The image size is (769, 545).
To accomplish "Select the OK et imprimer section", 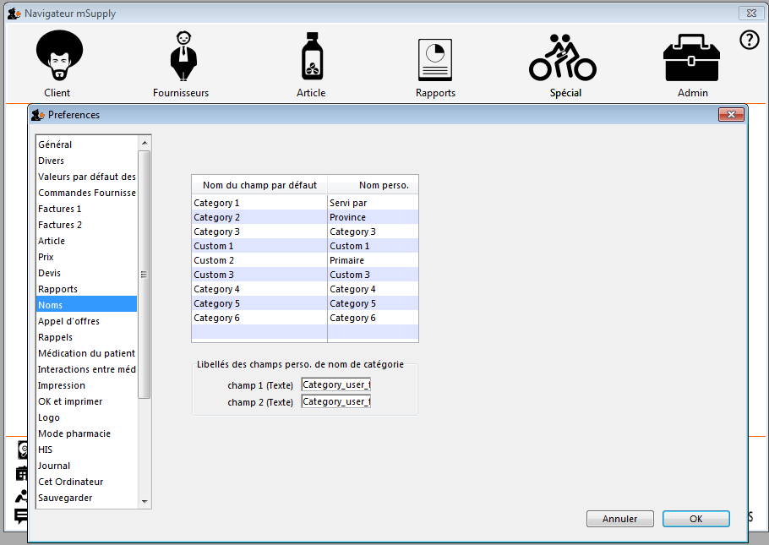I will click(86, 401).
